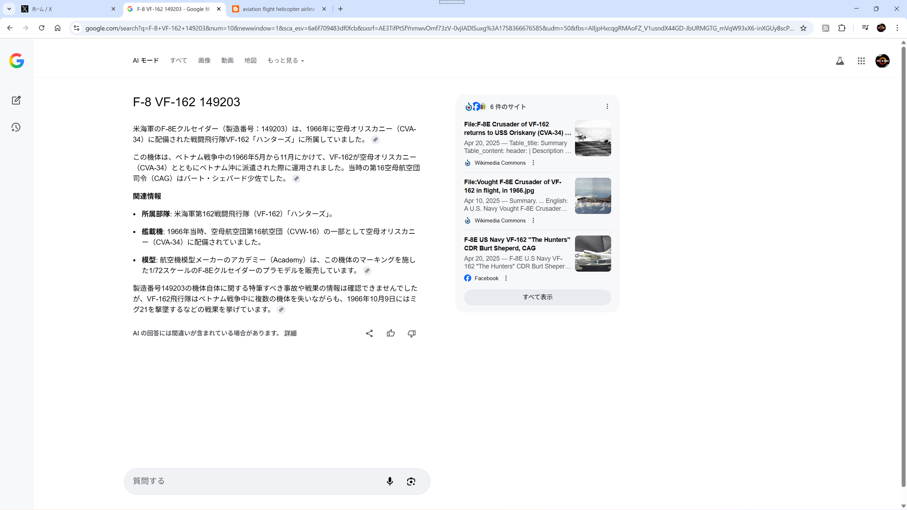Open Chrome extensions puzzle icon

[842, 28]
